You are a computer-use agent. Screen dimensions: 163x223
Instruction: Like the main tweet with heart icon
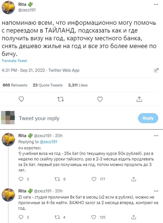(100, 99)
